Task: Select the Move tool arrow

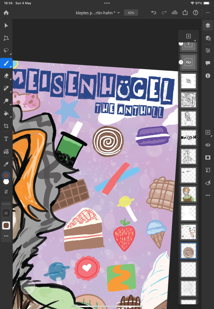Action: click(x=6, y=25)
